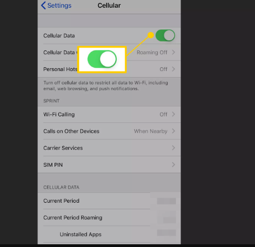Tap the SIM PIN chevron arrow

173,164
